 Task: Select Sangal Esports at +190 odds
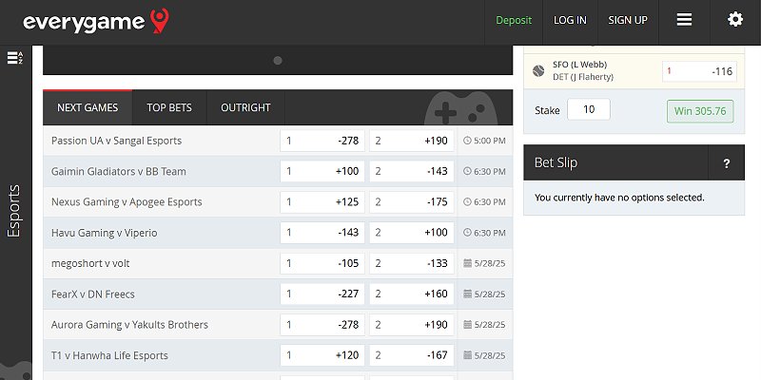(x=412, y=141)
